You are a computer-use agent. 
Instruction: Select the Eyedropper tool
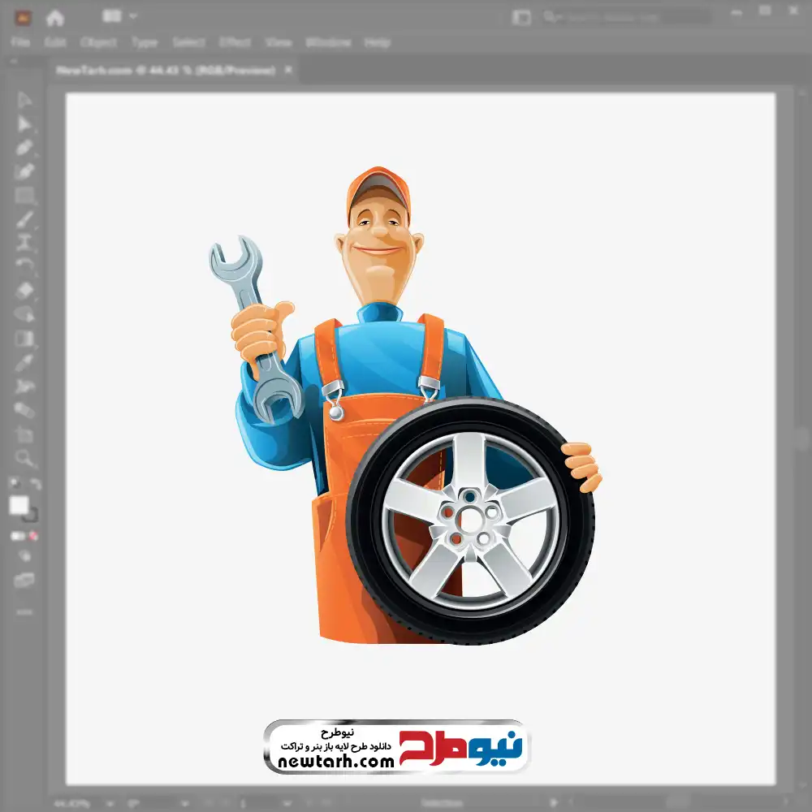click(24, 361)
